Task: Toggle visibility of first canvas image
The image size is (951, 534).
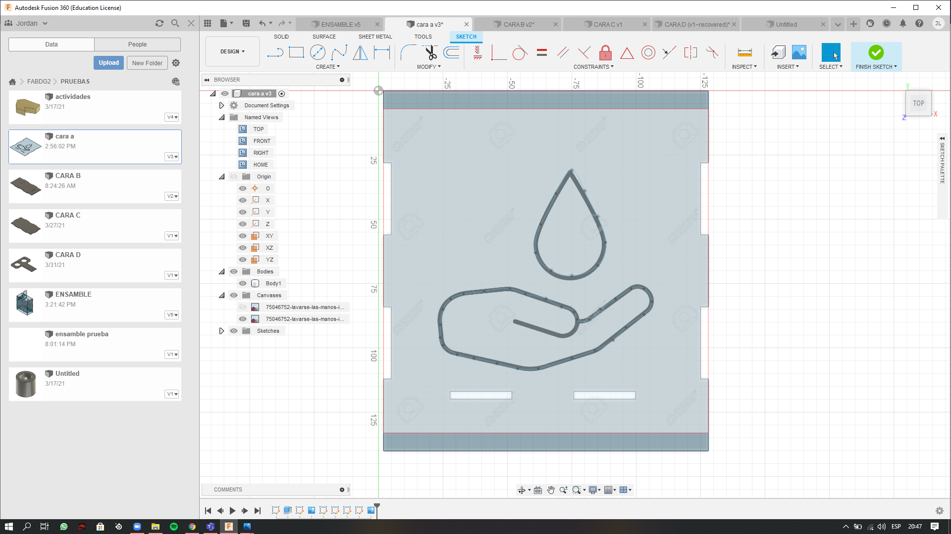Action: tap(243, 307)
